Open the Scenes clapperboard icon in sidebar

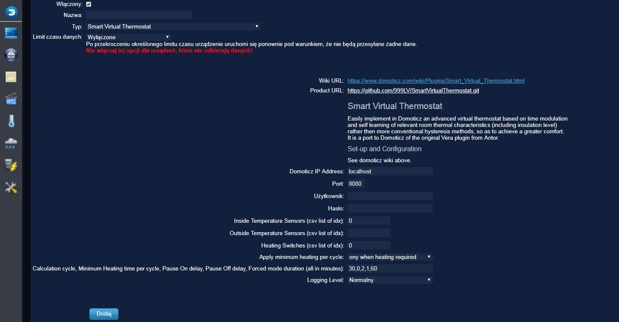11,99
